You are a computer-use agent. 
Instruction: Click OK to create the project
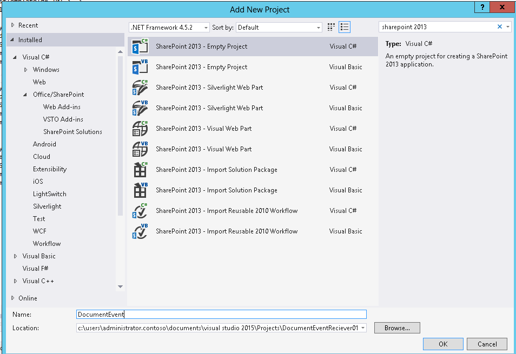pos(443,344)
